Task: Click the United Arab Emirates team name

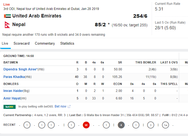Action: tap(37, 16)
